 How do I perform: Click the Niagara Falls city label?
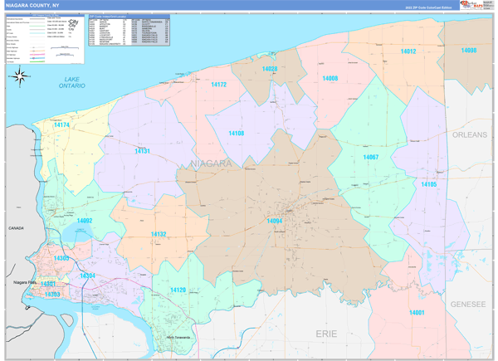[x=27, y=284]
